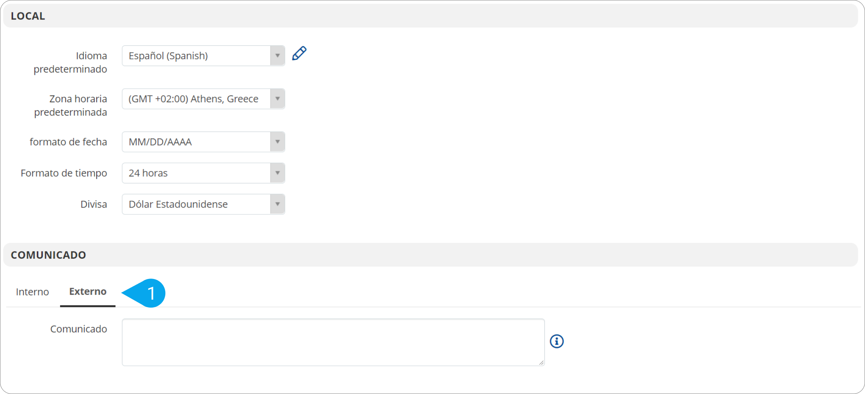Click the blue numbered callout marker 1
The width and height of the screenshot is (865, 394).
[x=144, y=293]
